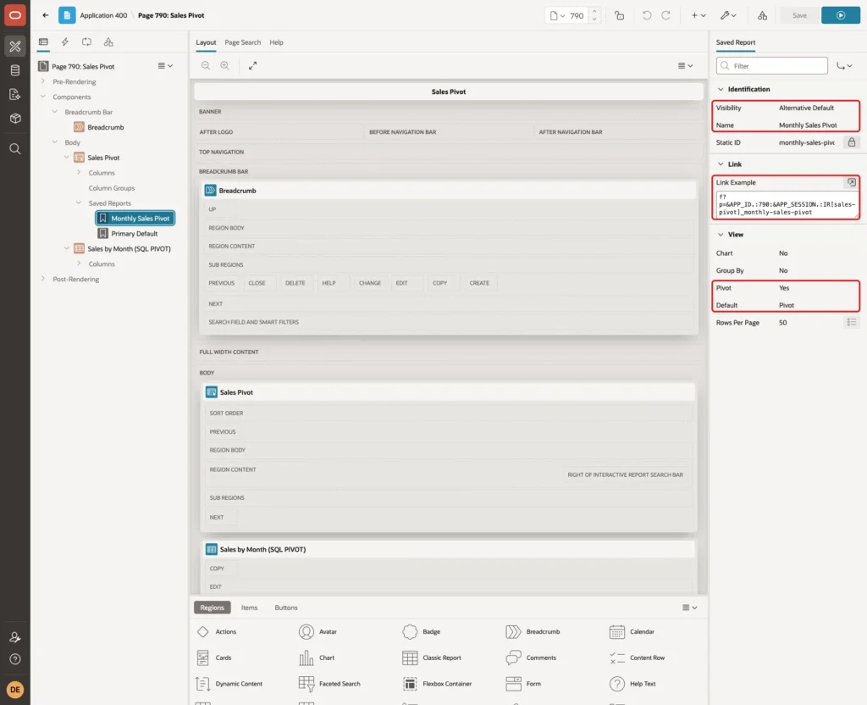Pick the Calendar region in gallery
Viewport: 867px width, 705px height.
pyautogui.click(x=632, y=632)
